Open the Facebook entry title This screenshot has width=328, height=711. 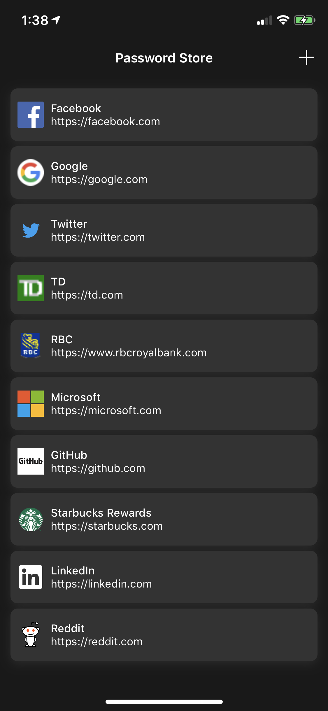(76, 108)
